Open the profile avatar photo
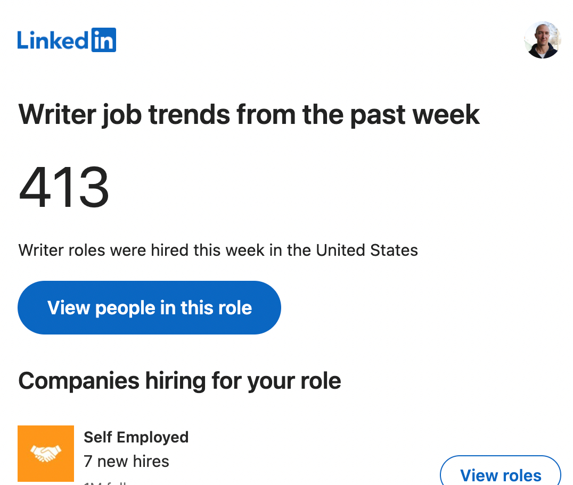Viewport: 573px width, 485px height. (542, 40)
